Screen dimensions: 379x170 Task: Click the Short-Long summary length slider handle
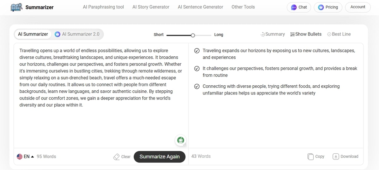pyautogui.click(x=193, y=35)
